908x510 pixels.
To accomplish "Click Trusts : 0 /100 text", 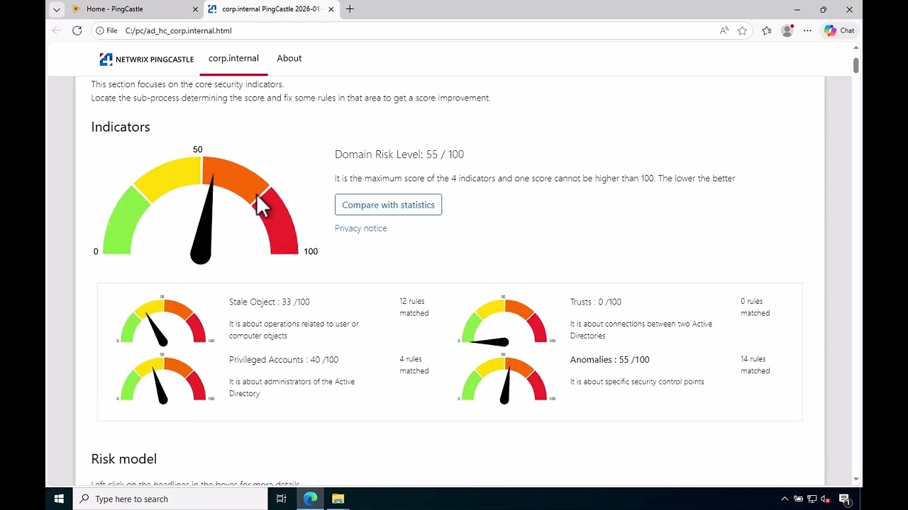I will [596, 302].
